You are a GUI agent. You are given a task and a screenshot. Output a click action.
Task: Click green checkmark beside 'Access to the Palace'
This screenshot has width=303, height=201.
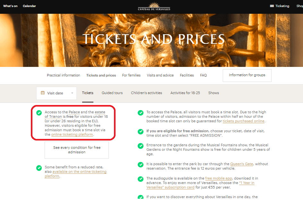pyautogui.click(x=39, y=113)
